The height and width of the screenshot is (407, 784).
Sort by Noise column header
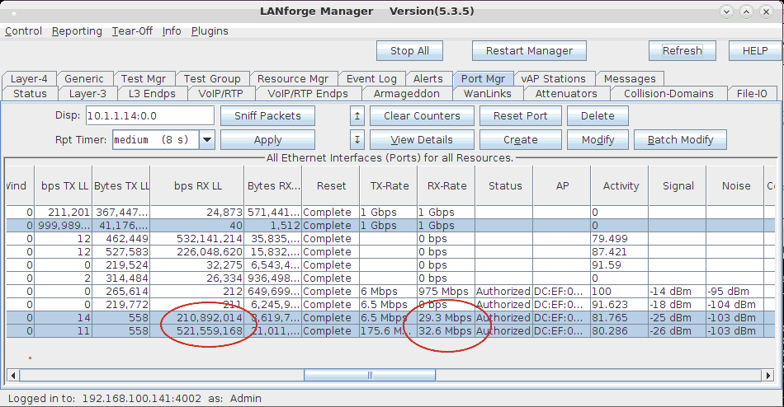[x=735, y=185]
